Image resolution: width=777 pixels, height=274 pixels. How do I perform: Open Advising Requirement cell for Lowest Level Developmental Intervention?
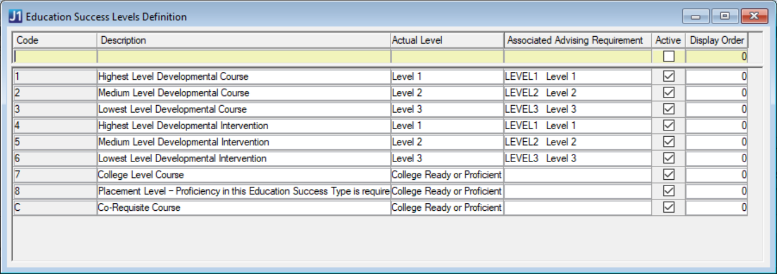point(578,159)
